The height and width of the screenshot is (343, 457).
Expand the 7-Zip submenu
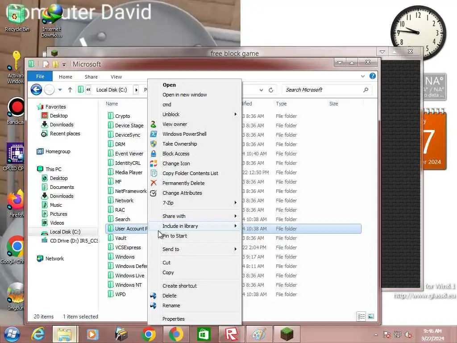click(236, 203)
